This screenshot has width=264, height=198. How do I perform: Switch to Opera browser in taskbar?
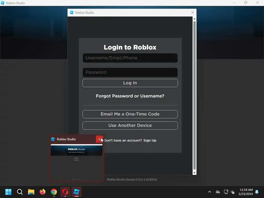click(x=65, y=192)
